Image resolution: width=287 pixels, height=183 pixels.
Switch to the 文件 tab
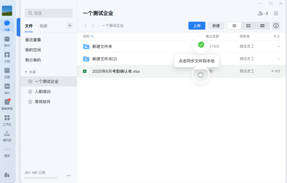[x=29, y=26]
